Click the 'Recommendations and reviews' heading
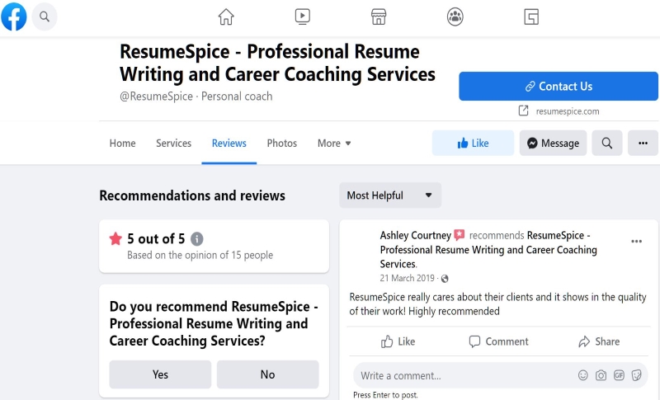 tap(192, 195)
